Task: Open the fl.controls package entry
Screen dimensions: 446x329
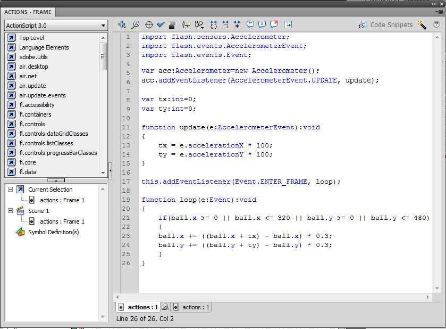Action: click(32, 124)
